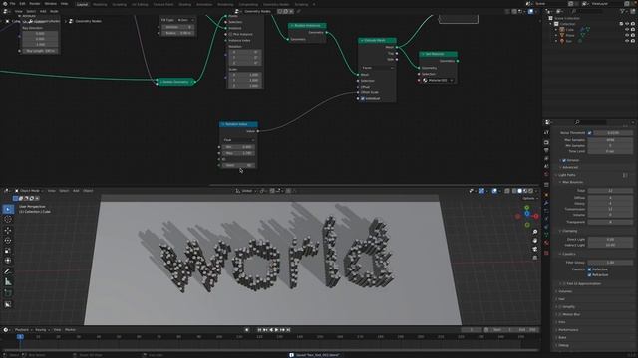This screenshot has width=638, height=358.
Task: Open the timeline Playback menu
Action: (22, 330)
